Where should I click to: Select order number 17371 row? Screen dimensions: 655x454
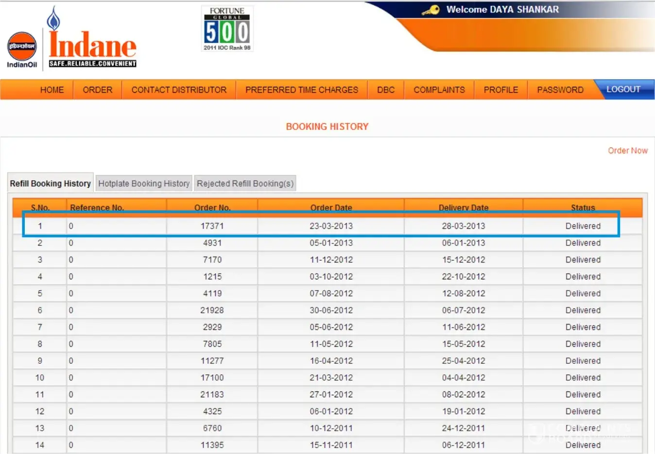click(x=212, y=226)
